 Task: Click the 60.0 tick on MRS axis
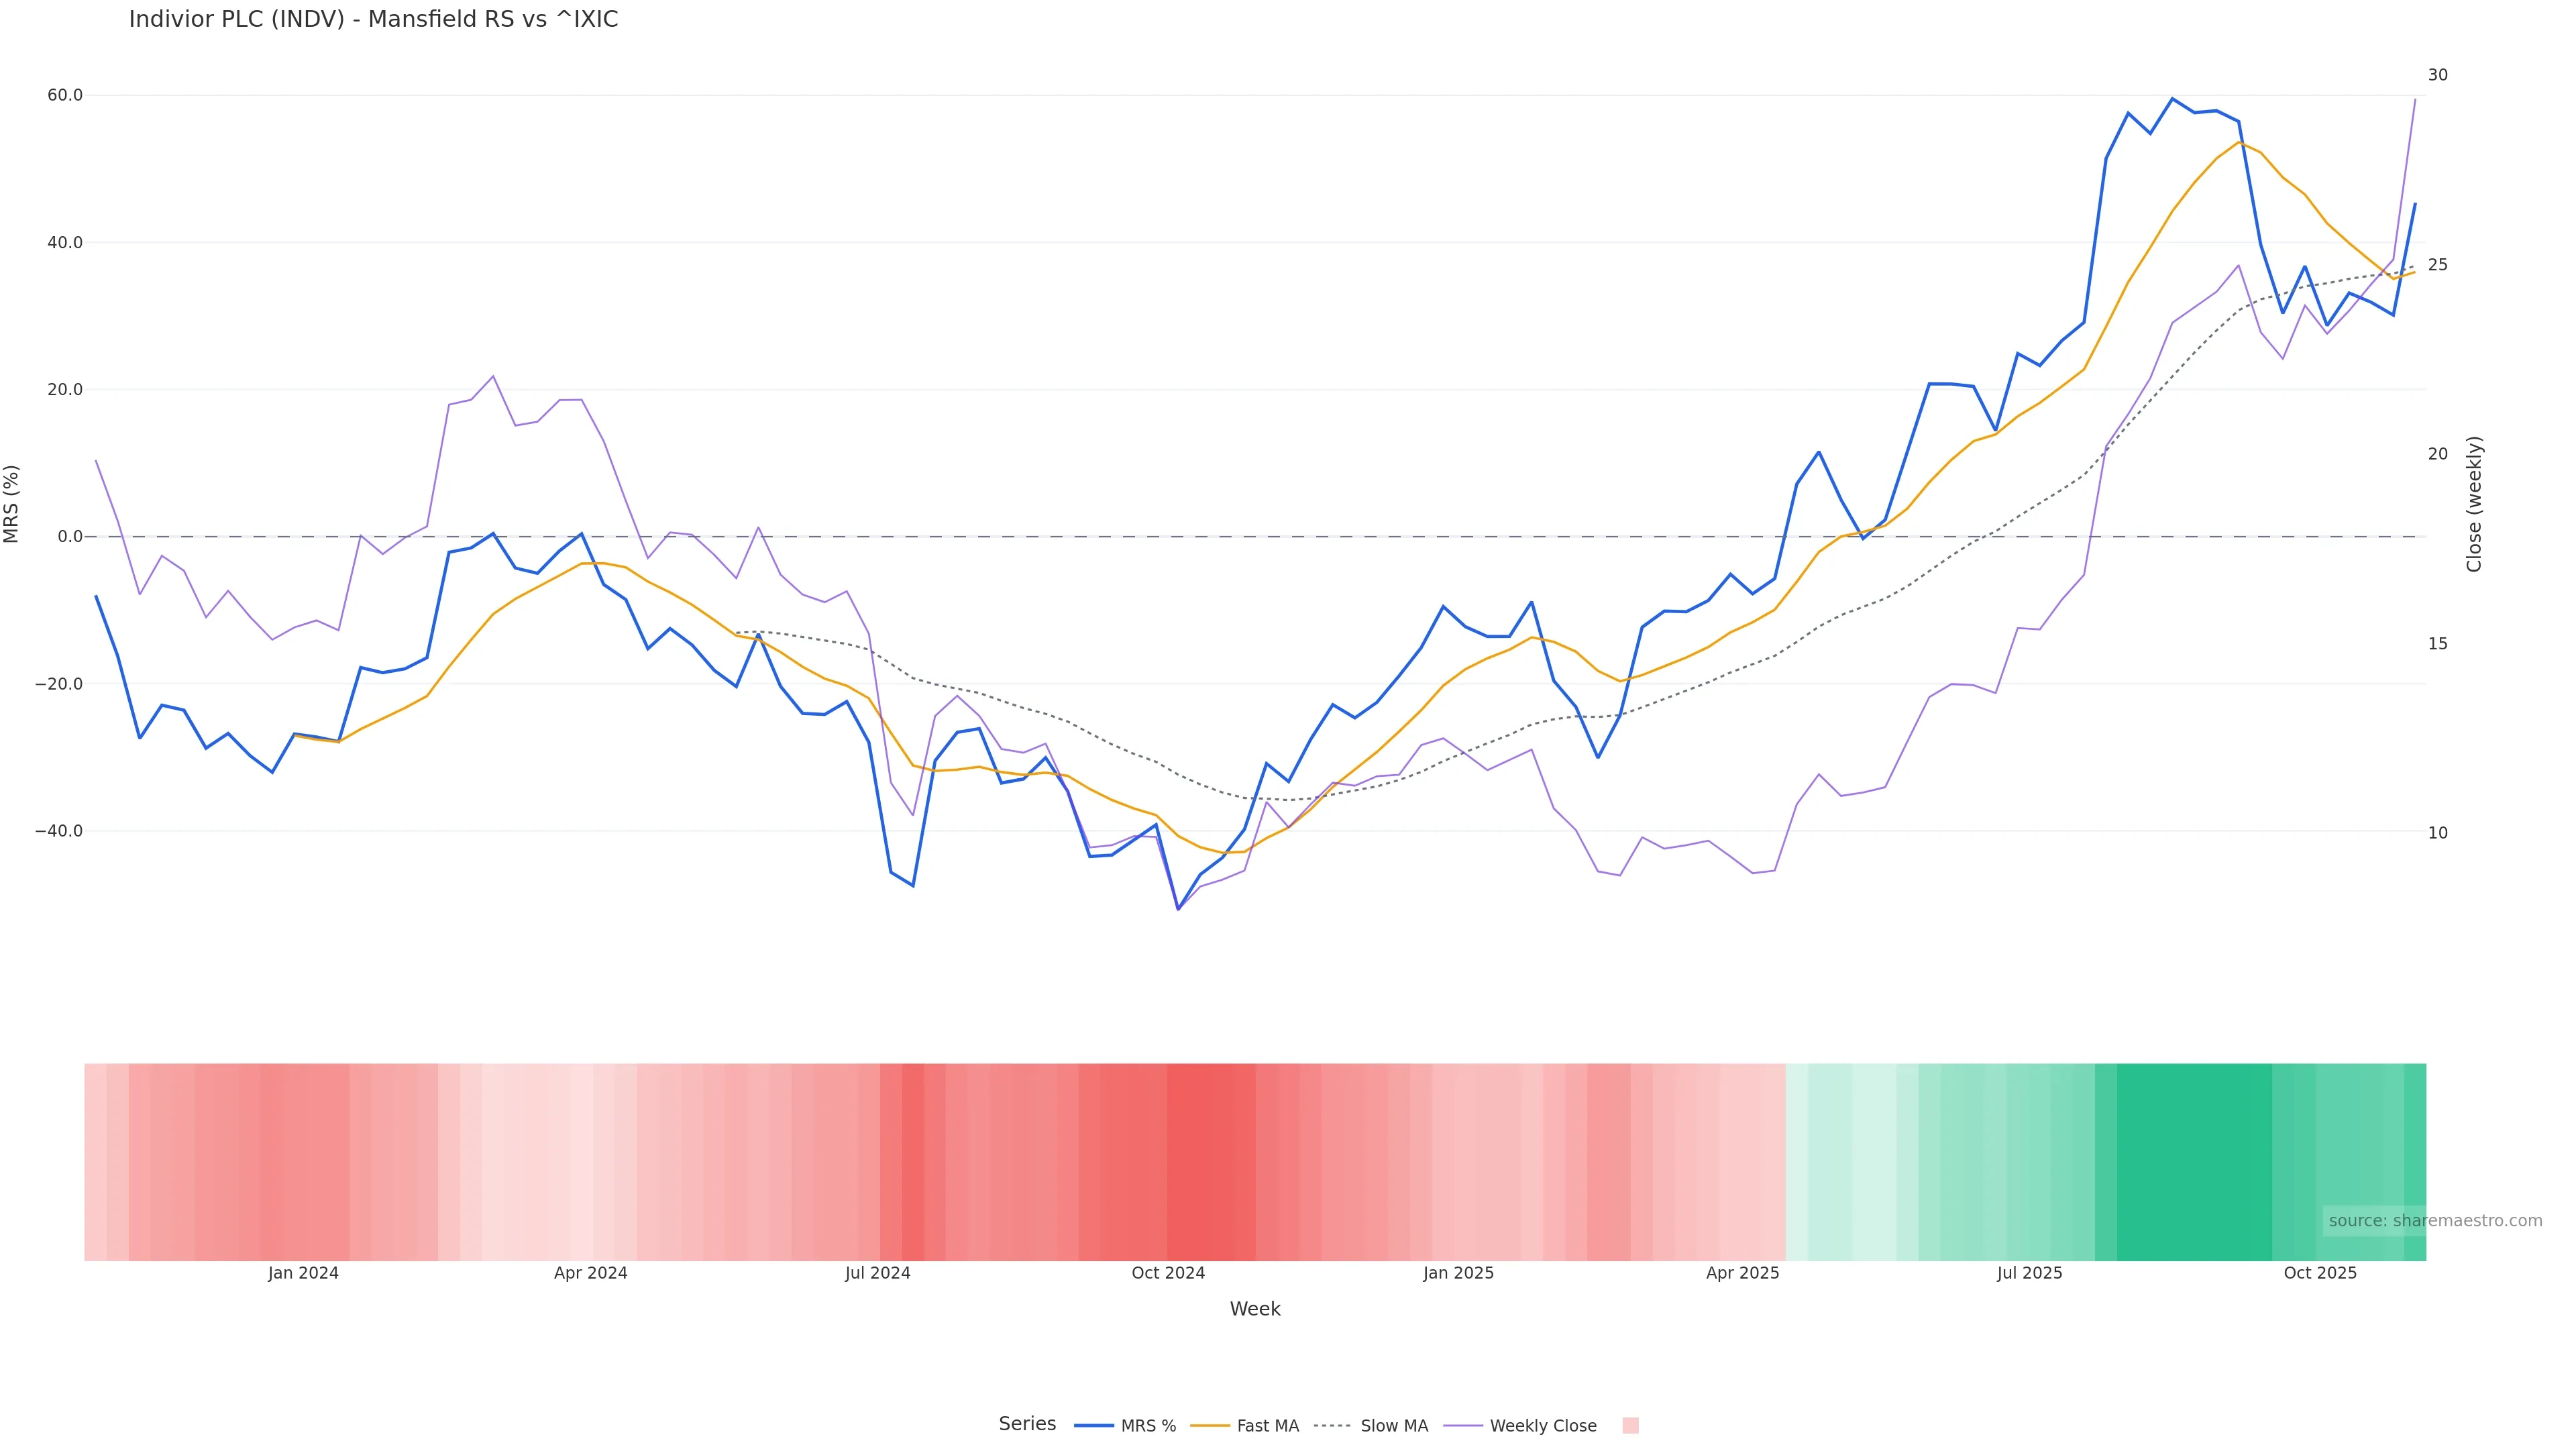(65, 96)
